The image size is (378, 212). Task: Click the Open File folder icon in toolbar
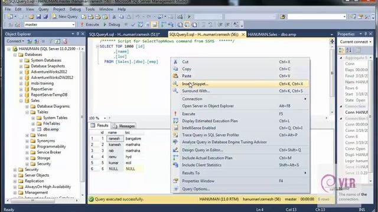pyautogui.click(x=31, y=16)
